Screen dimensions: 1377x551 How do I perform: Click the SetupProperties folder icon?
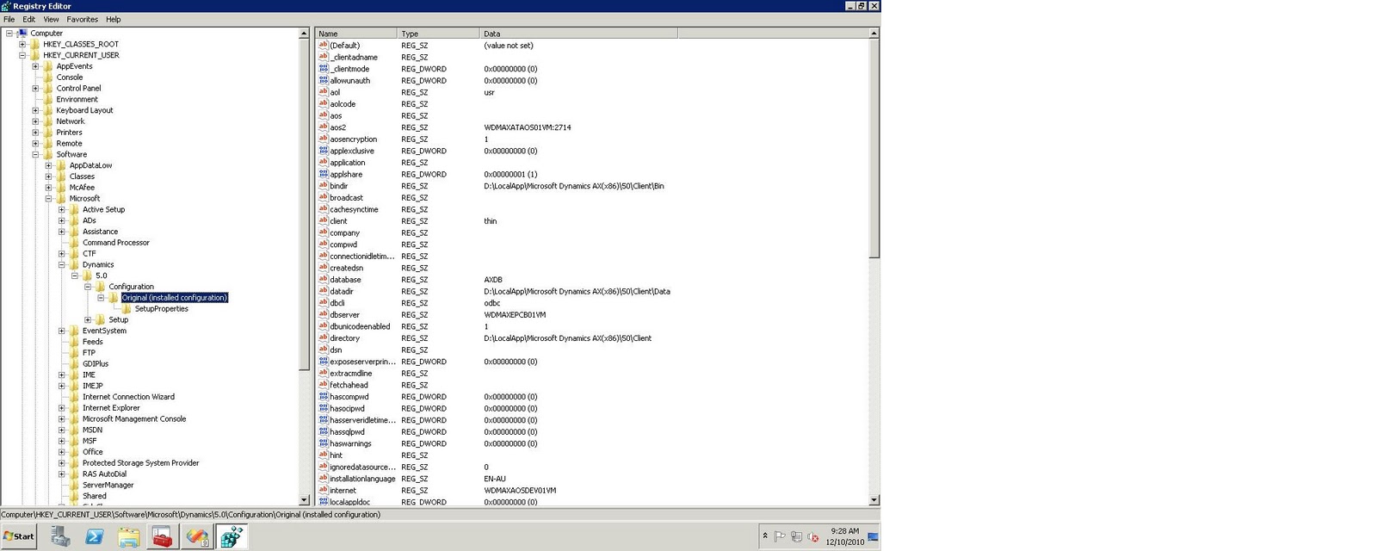[x=127, y=309]
